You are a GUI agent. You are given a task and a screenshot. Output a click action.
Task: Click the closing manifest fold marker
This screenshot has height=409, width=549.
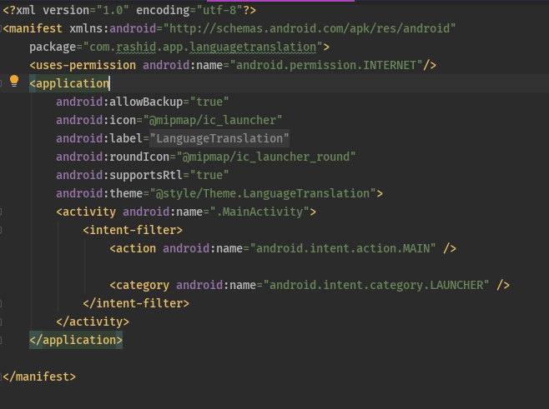coord(1,377)
